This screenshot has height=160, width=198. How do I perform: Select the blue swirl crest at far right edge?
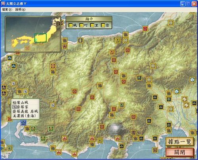pos(192,80)
